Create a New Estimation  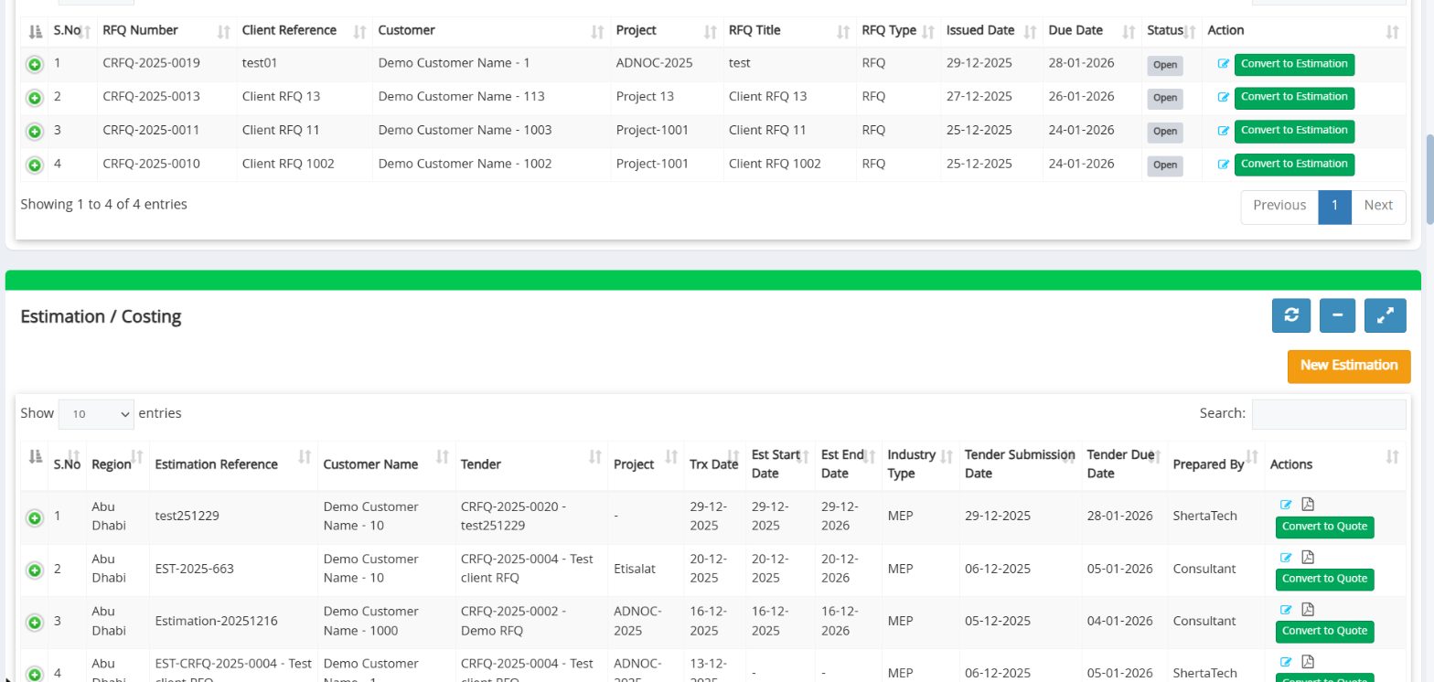(x=1349, y=366)
